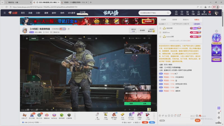
Task: Click the Douyu logo
Action: (x=13, y=13)
